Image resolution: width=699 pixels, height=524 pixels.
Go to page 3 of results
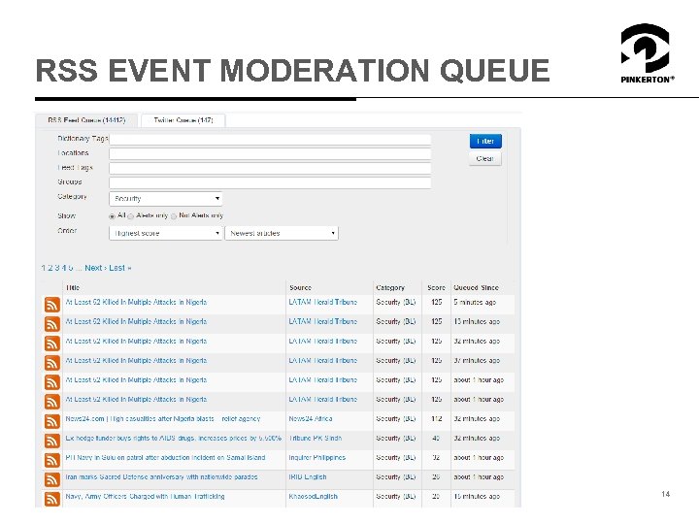(x=57, y=268)
